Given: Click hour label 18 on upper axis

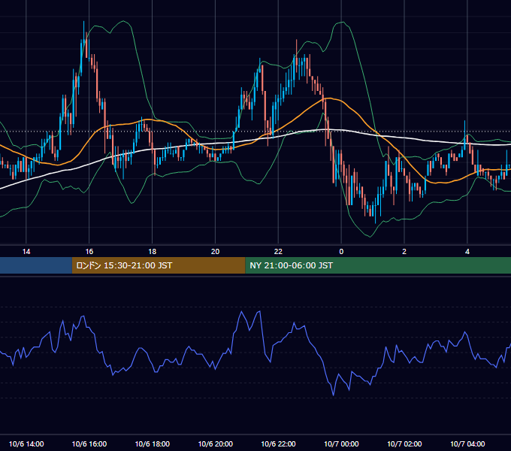Looking at the screenshot, I should pyautogui.click(x=153, y=252).
